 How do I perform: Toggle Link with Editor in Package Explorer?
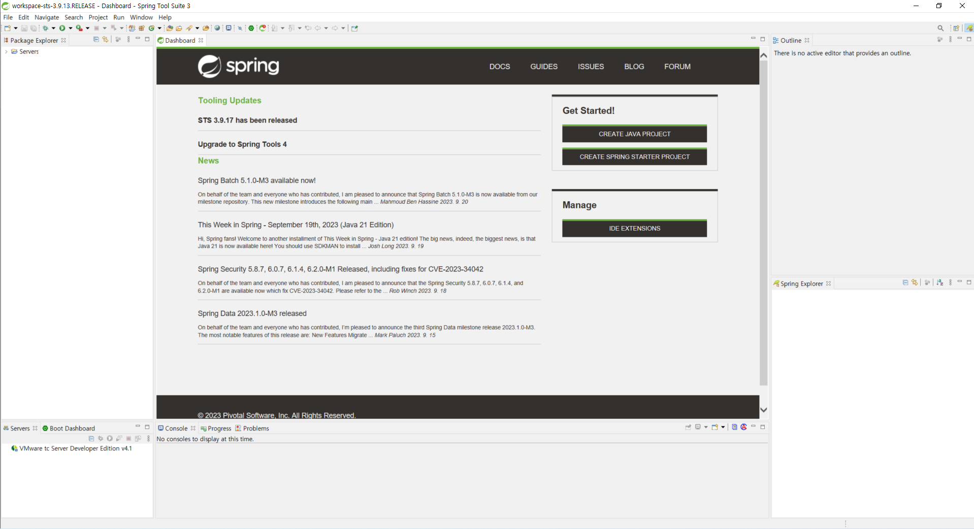pos(105,39)
